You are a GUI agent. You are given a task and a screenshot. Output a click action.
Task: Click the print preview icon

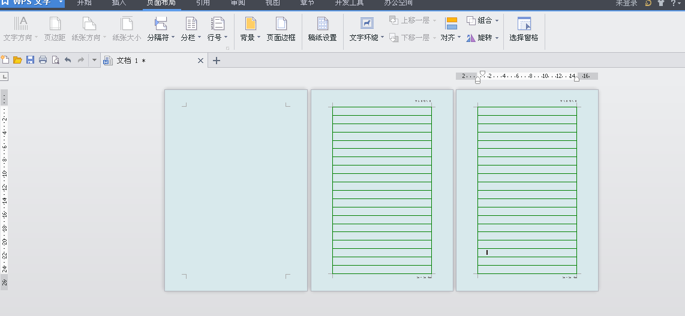pos(55,60)
